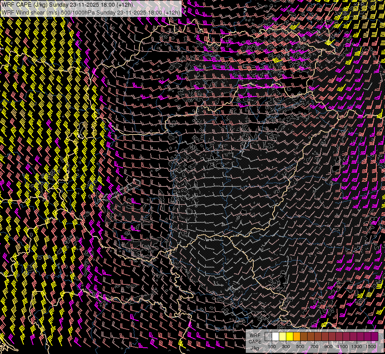Screen dimensions: 385x354
Task: Click the 300 value label on legend
Action: [x=286, y=347]
